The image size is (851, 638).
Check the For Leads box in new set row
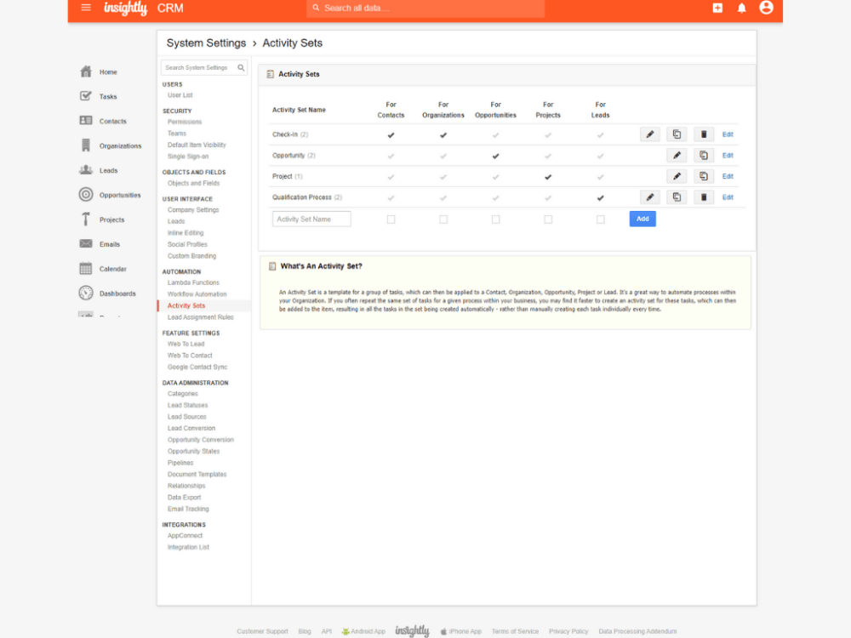(600, 219)
